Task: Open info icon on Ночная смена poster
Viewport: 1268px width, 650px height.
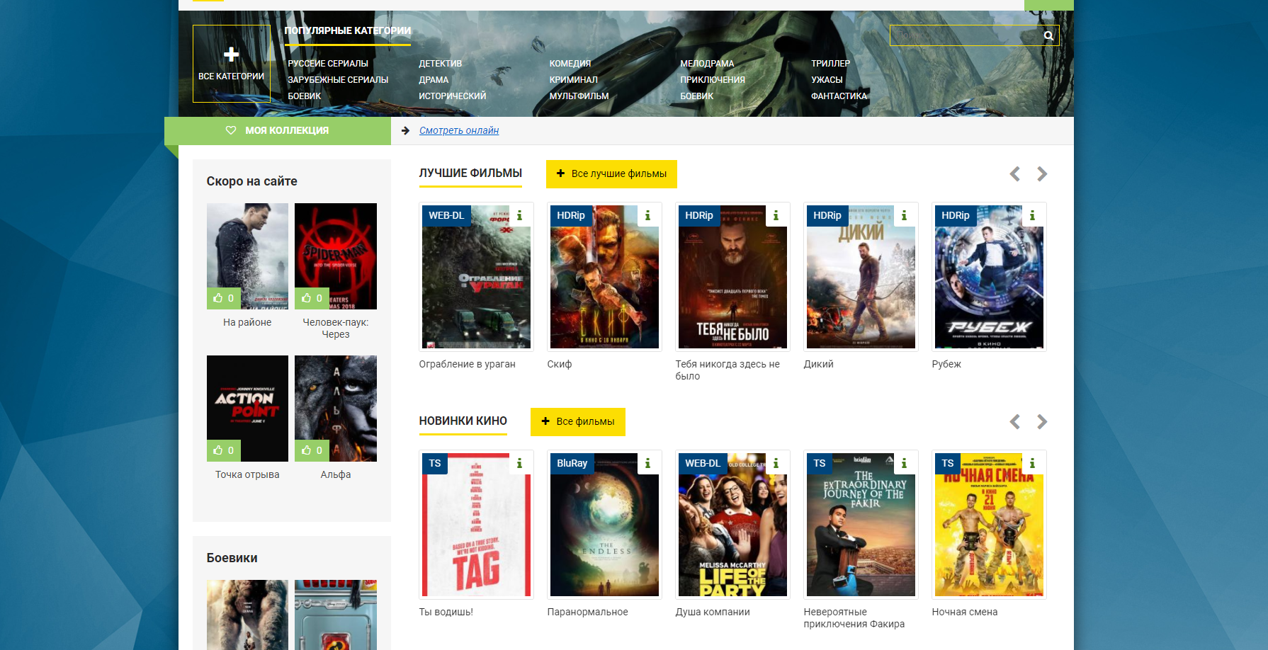Action: tap(1032, 463)
